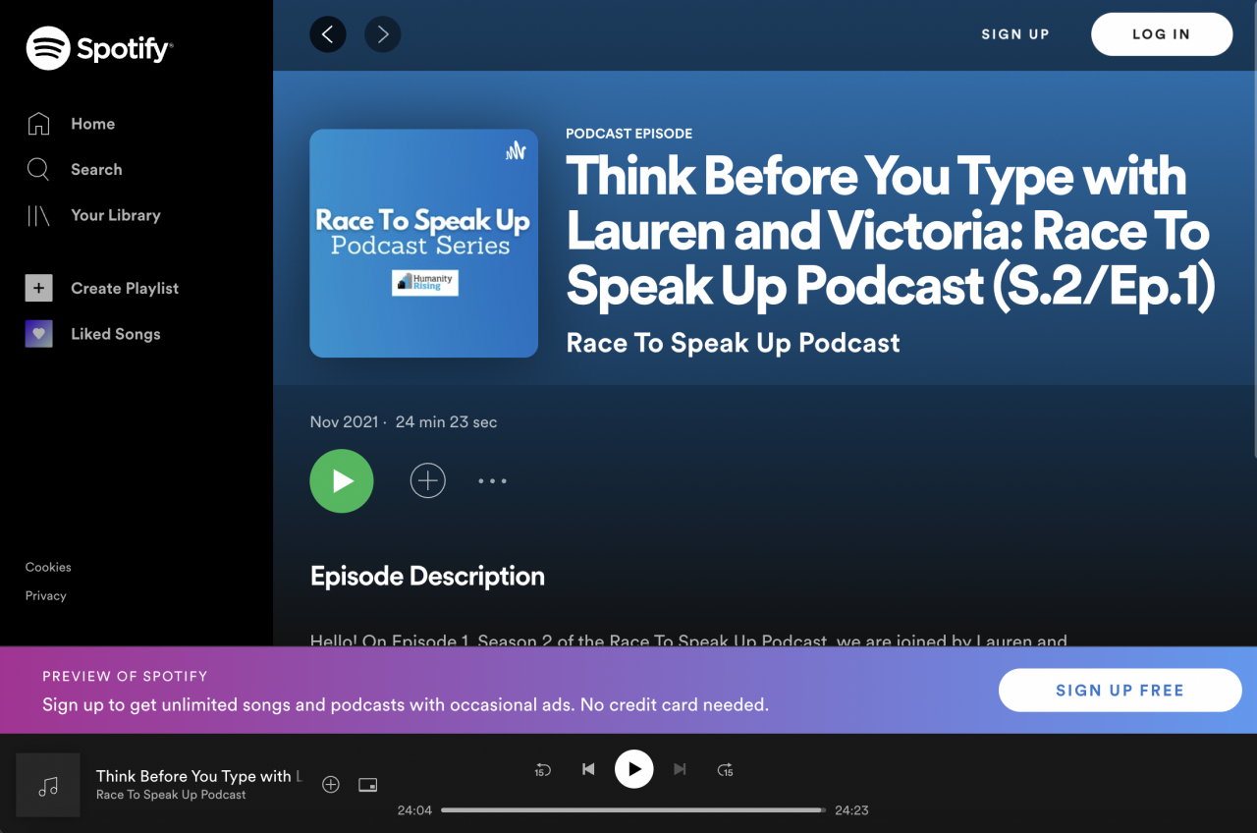Open Home from the sidebar
The height and width of the screenshot is (833, 1257).
(x=92, y=124)
